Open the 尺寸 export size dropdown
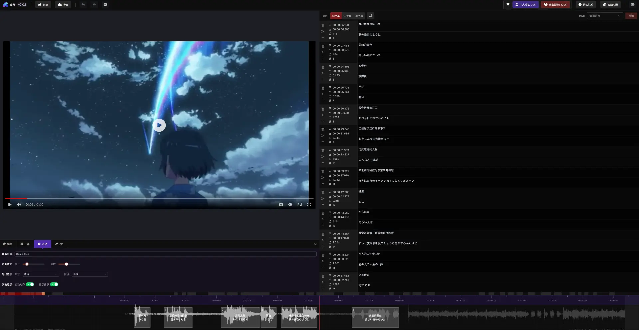Image resolution: width=639 pixels, height=330 pixels. [x=41, y=274]
